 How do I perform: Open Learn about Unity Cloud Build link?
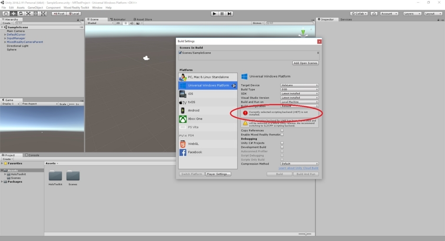[298, 168]
